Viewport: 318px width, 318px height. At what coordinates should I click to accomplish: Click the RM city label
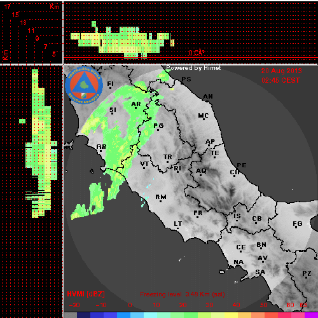pos(161,197)
